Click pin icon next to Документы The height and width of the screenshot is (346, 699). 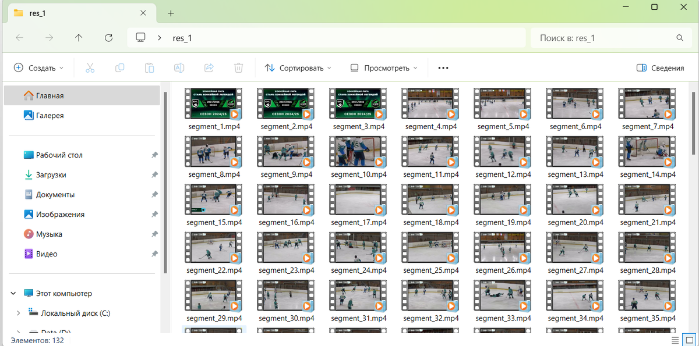pyautogui.click(x=154, y=195)
